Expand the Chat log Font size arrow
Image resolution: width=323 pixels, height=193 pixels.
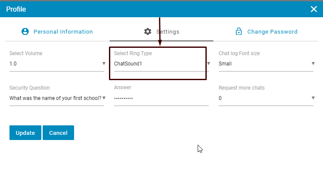pos(313,64)
